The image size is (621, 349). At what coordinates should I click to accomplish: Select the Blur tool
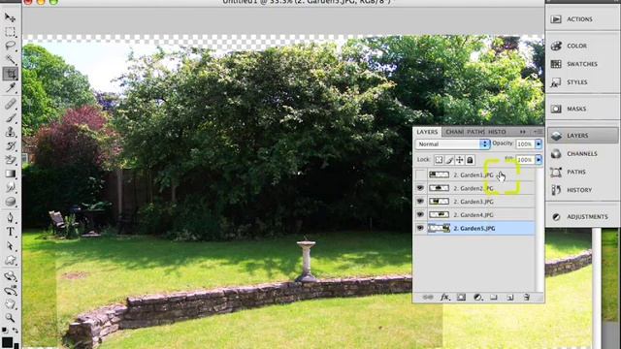pos(11,187)
